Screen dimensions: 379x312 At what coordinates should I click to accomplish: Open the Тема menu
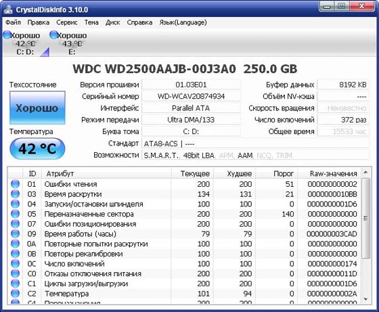tap(91, 22)
